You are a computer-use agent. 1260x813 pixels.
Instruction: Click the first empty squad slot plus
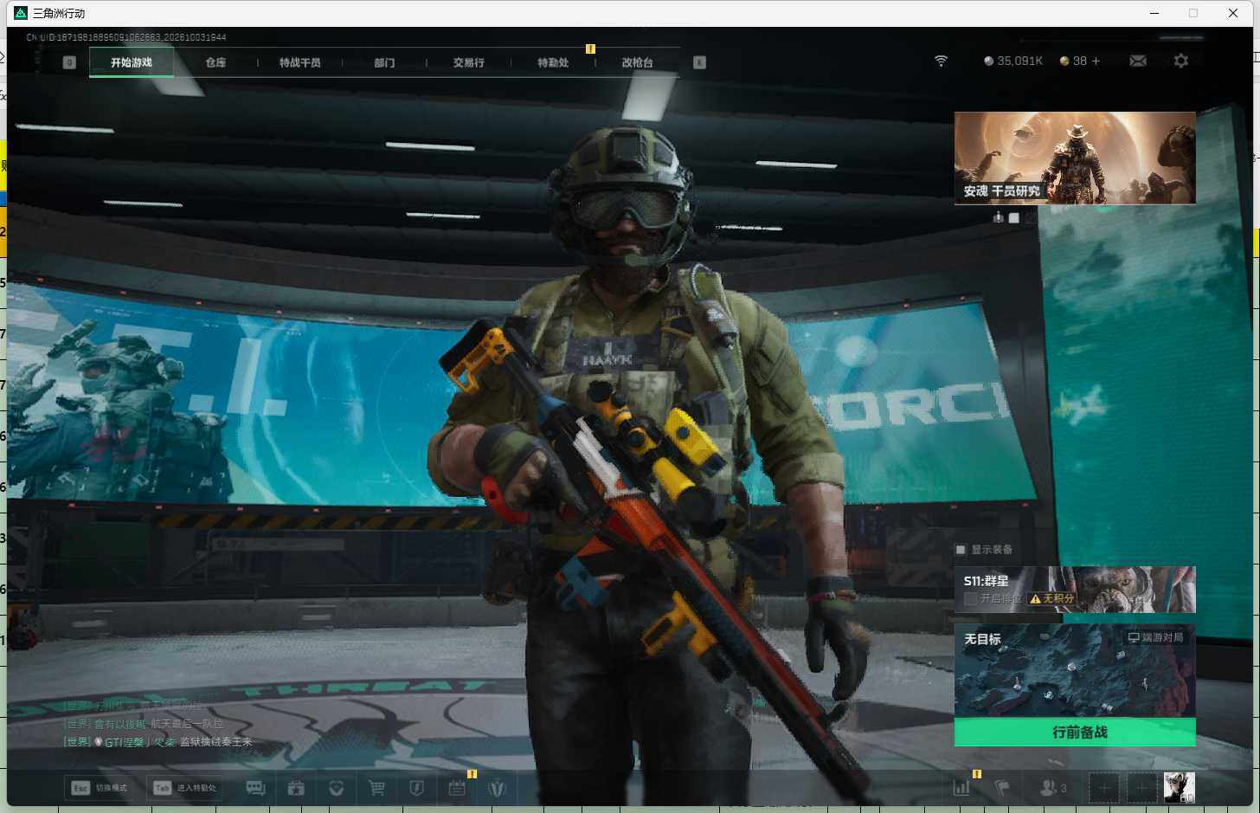click(x=1103, y=788)
